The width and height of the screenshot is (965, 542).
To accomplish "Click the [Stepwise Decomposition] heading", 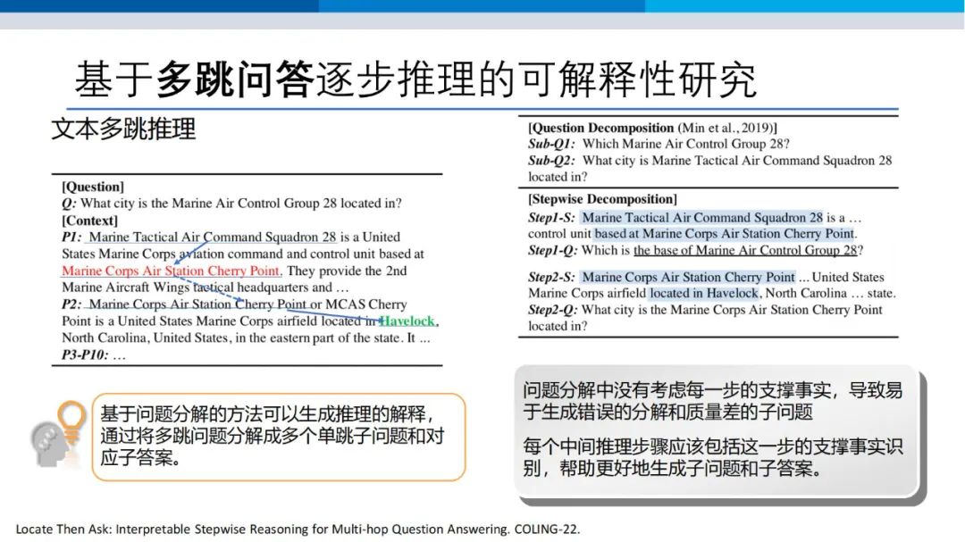I will [602, 199].
